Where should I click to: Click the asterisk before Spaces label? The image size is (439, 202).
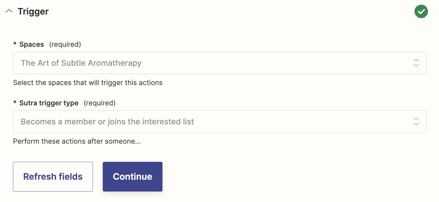pos(15,44)
